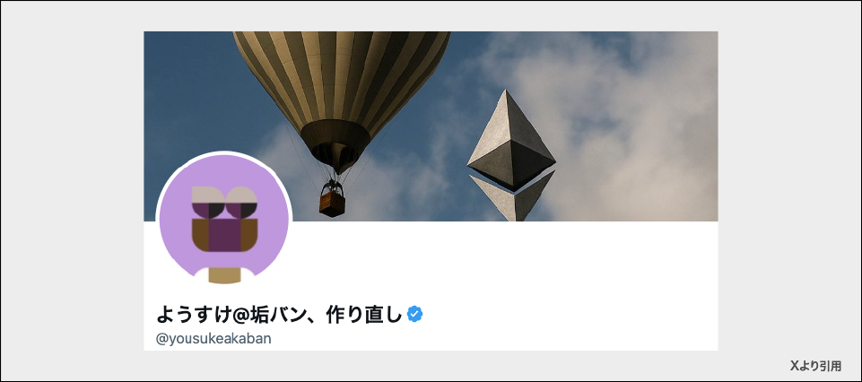Click the balloon's wicker basket

(332, 203)
